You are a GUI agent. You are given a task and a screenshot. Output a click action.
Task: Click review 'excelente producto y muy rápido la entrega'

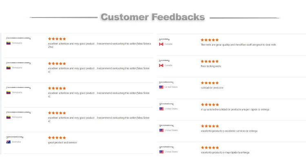225,153
